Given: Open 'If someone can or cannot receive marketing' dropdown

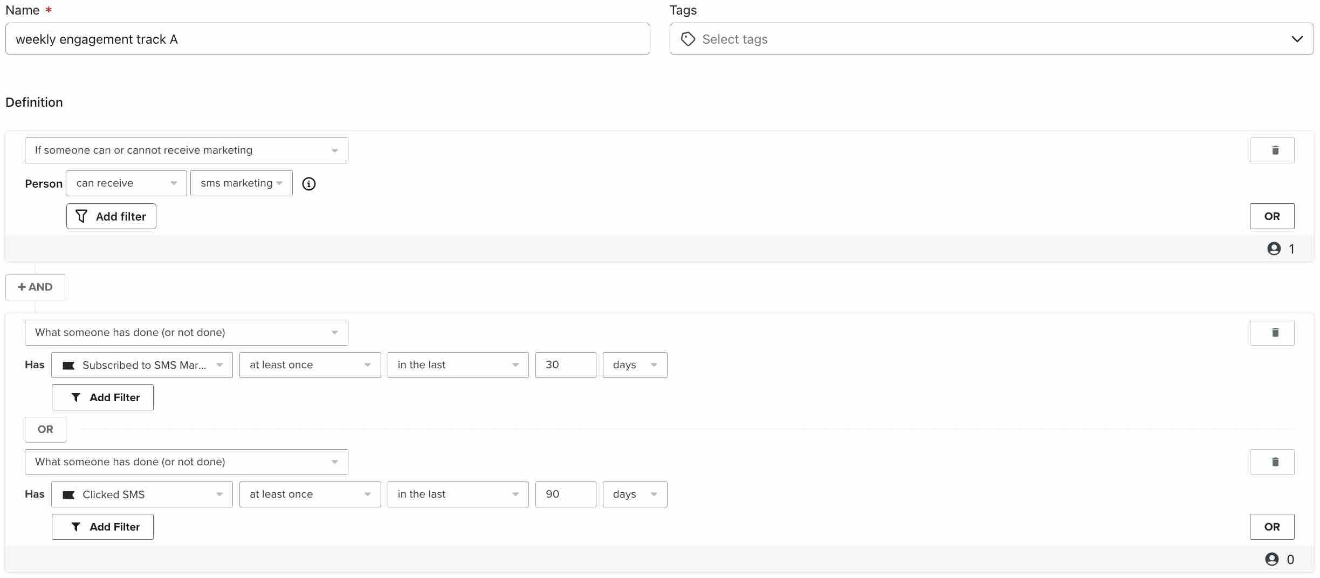Looking at the screenshot, I should tap(186, 150).
